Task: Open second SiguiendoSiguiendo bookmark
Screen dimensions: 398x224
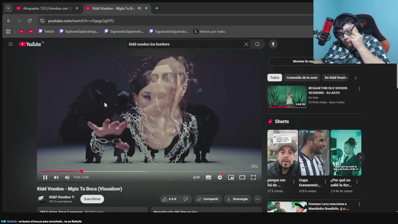Action: pos(169,31)
